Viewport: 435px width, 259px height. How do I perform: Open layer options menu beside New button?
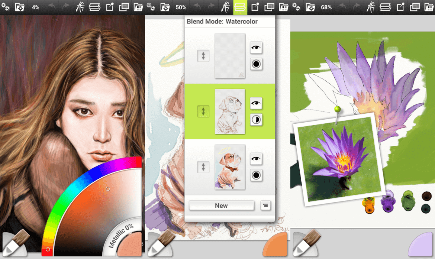click(x=265, y=205)
